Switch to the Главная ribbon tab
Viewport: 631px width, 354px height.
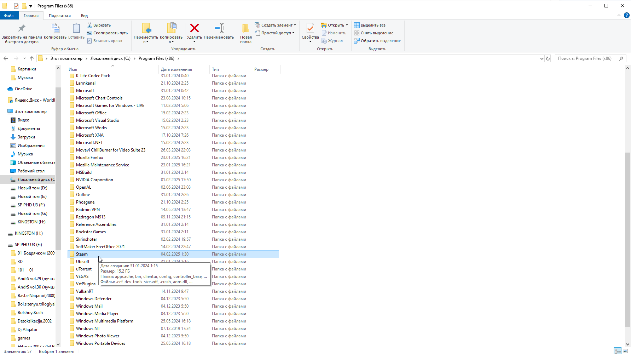(x=31, y=16)
